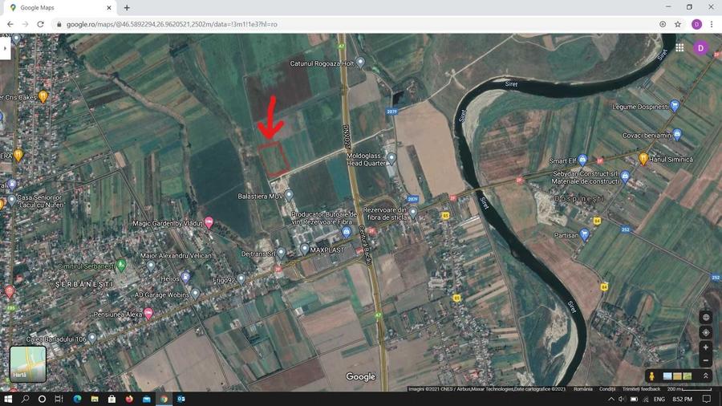Open File Explorer from the taskbar
This screenshot has width=722, height=406.
point(95,399)
